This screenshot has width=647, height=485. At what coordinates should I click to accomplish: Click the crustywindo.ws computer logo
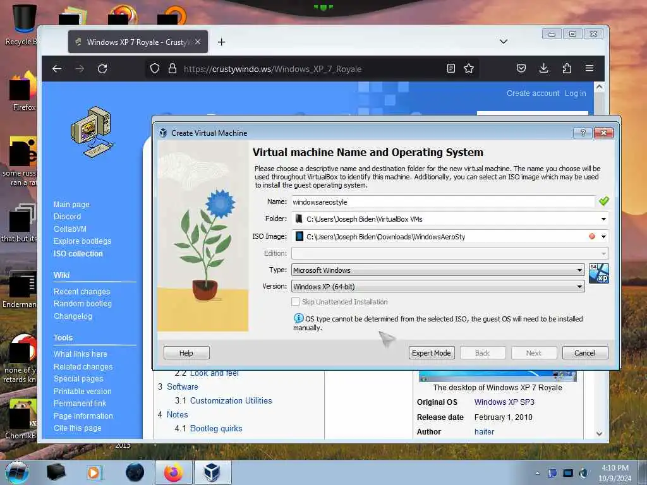point(92,132)
